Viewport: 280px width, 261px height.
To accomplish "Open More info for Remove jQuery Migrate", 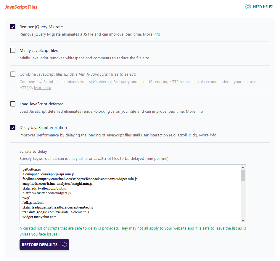I will click(151, 34).
